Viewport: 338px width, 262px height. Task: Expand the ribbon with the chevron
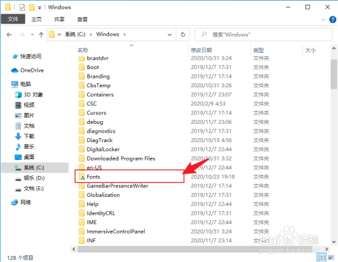[323, 20]
